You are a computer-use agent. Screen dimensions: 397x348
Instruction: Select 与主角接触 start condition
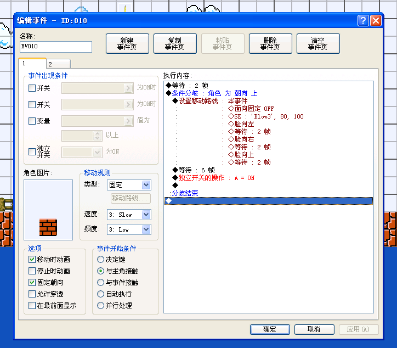click(100, 271)
